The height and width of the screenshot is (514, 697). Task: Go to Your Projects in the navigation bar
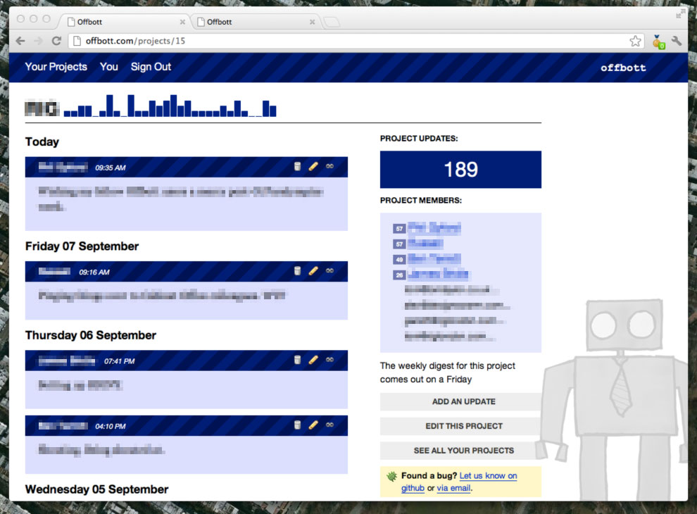(56, 67)
